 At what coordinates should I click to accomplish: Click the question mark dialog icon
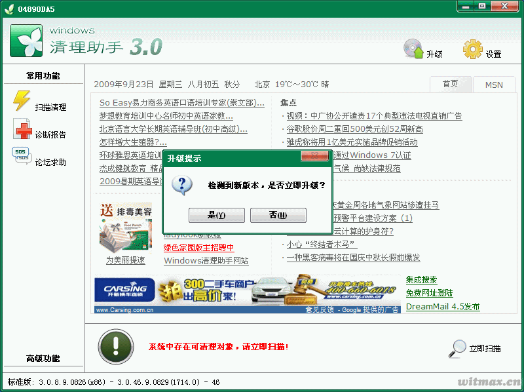pyautogui.click(x=182, y=186)
